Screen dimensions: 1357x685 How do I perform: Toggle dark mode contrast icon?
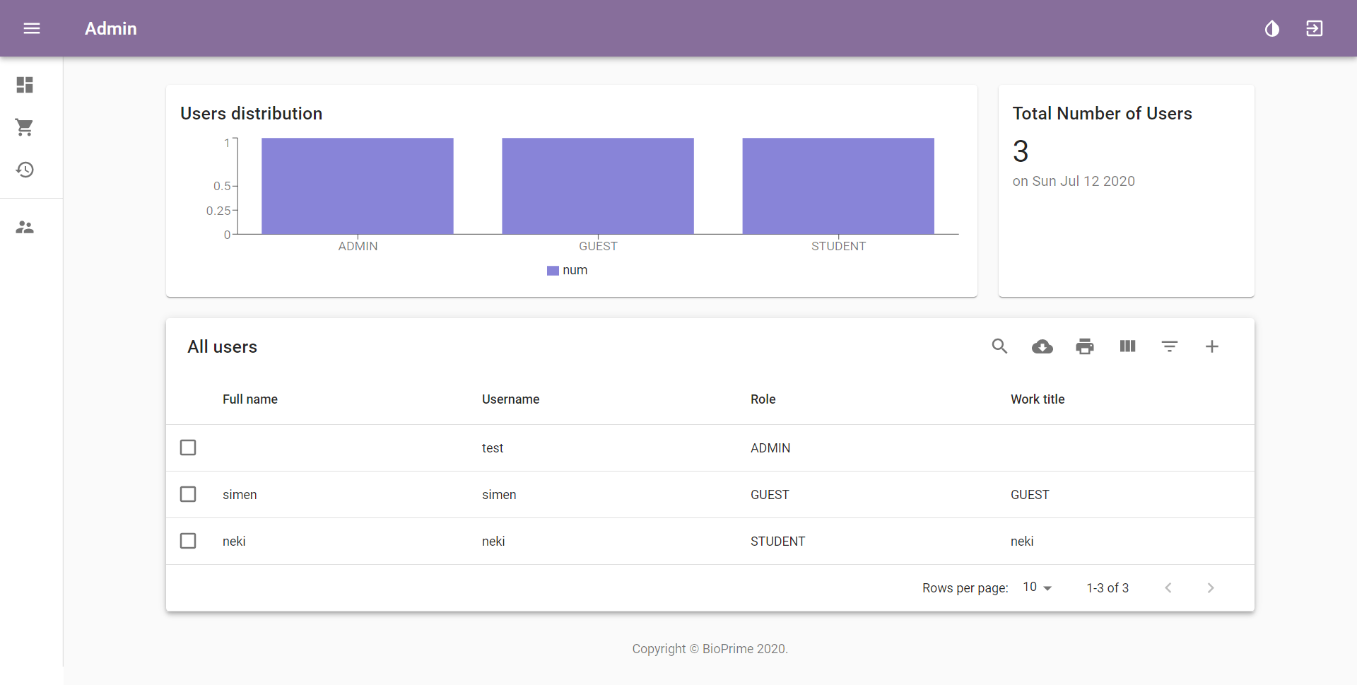pyautogui.click(x=1272, y=28)
